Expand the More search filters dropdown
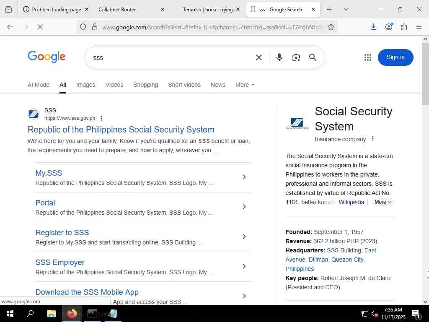The width and height of the screenshot is (429, 322). [245, 85]
